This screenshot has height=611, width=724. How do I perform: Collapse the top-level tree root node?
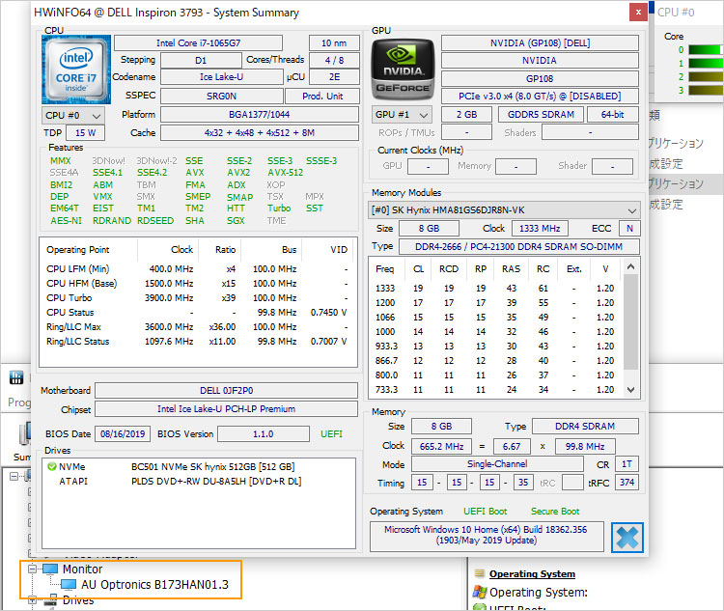(14, 476)
